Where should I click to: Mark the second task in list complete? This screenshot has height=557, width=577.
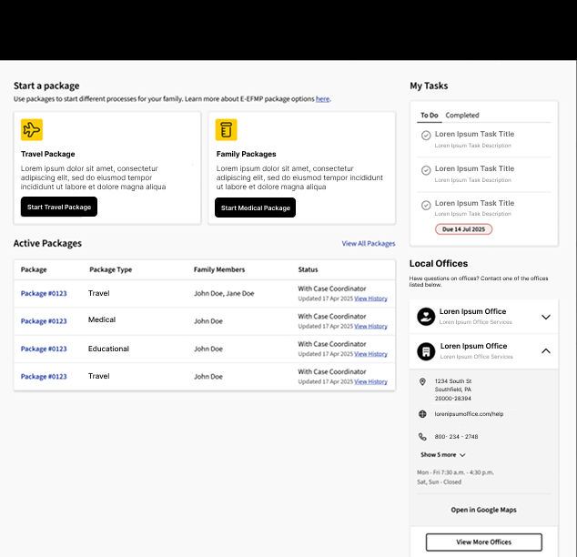426,170
